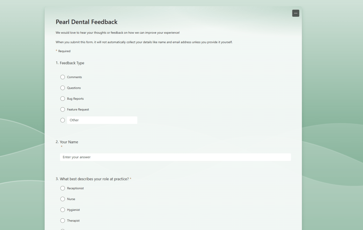The width and height of the screenshot is (363, 230).
Task: Click the Required field note
Action: pos(64,51)
